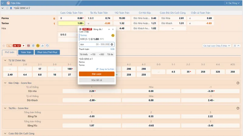Click the stake amount input field
The width and height of the screenshot is (243, 136).
[95, 44]
